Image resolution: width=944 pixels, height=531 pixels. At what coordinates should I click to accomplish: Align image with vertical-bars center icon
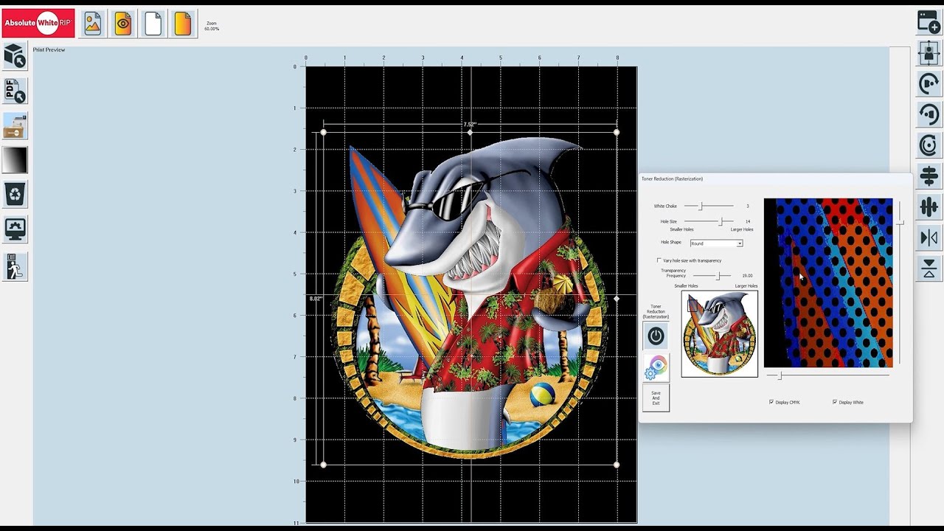tap(929, 207)
